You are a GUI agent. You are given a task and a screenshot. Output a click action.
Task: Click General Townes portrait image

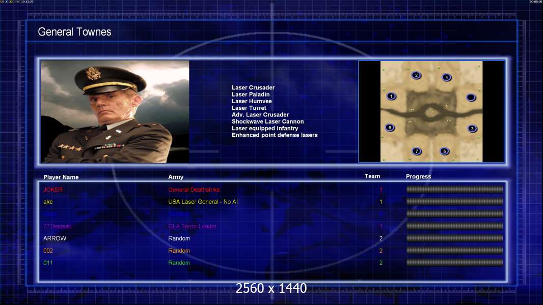(x=115, y=111)
